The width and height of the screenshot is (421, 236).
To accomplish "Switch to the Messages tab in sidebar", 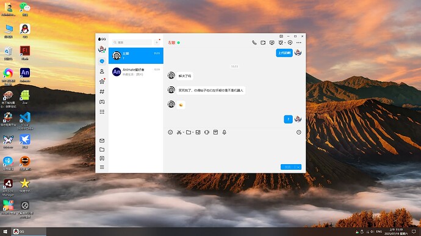I will click(x=102, y=61).
